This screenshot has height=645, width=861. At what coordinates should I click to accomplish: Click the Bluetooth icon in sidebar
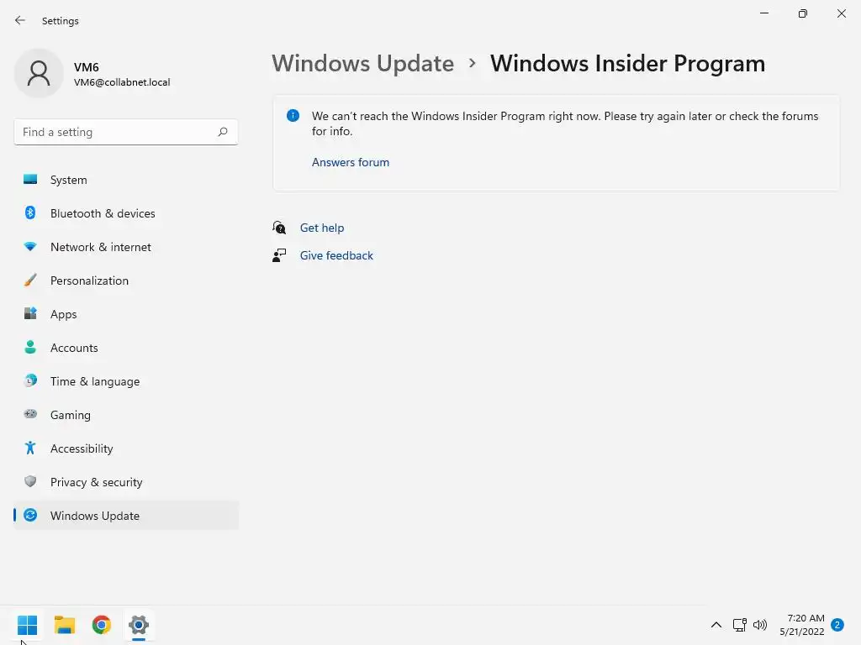[30, 212]
